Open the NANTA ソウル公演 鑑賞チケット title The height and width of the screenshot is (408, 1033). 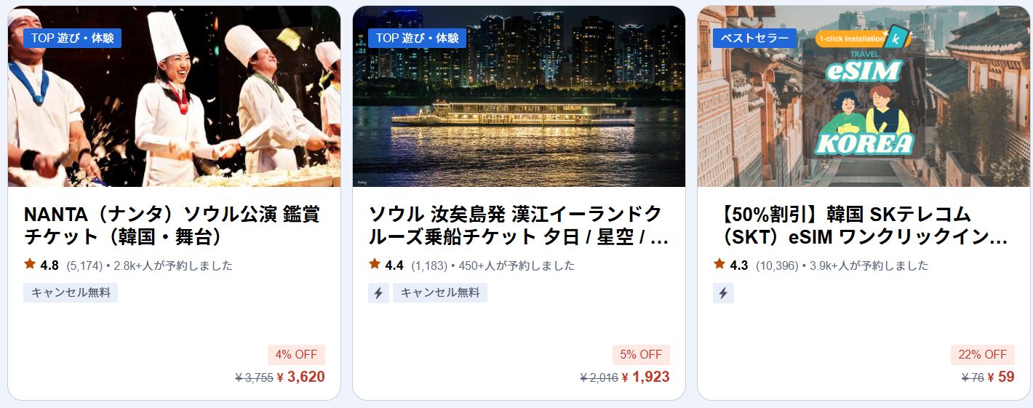click(172, 225)
